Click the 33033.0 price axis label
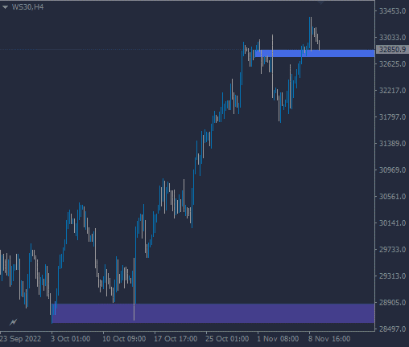Screen dimensions: 409x347 392,38
